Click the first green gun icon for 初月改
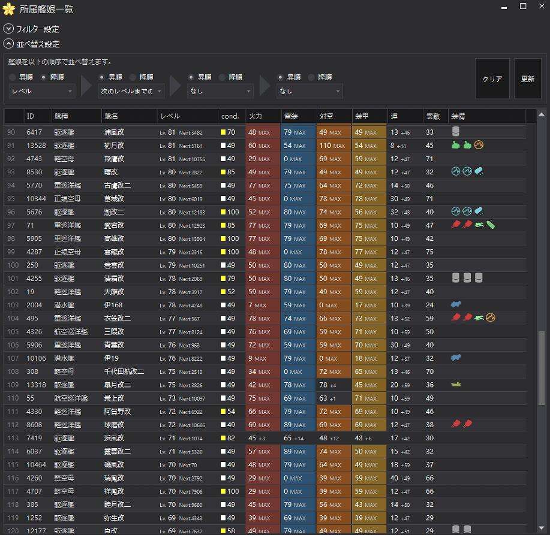This screenshot has width=550, height=535. 455,145
